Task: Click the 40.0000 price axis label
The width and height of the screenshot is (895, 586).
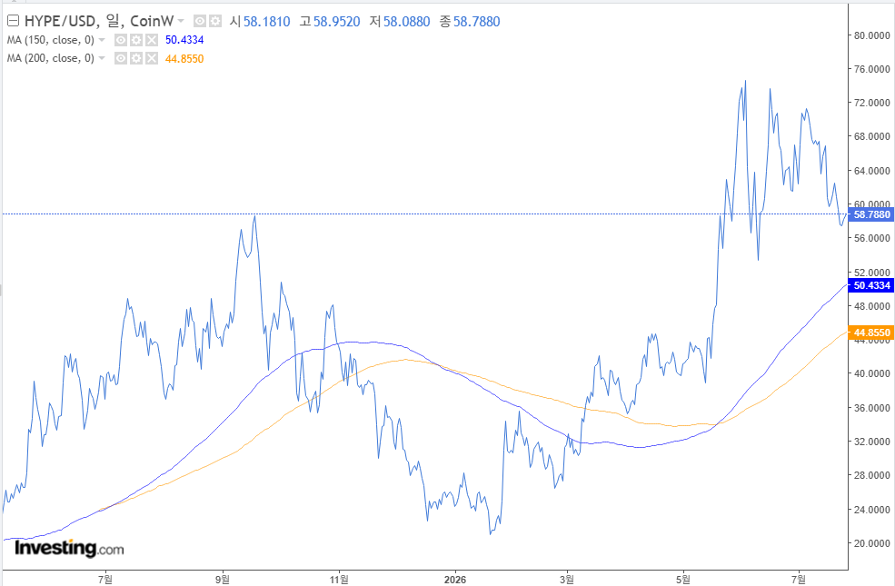Action: point(871,373)
